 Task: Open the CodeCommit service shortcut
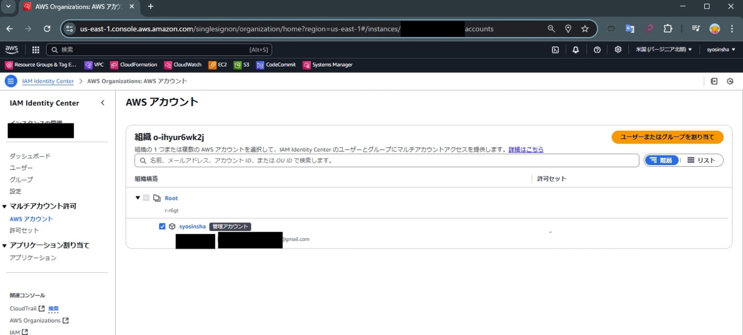click(276, 65)
